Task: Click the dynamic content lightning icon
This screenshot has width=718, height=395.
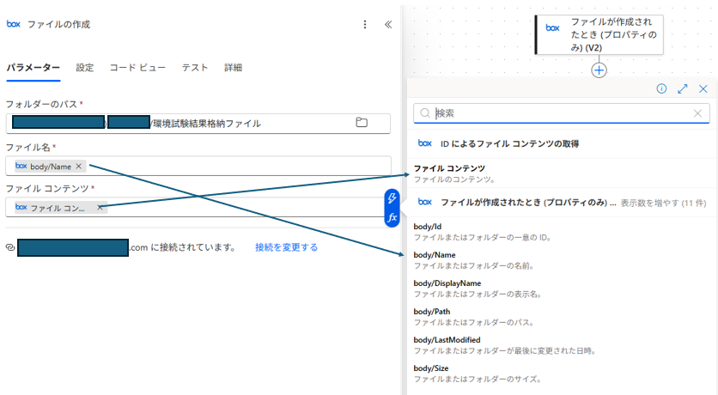Action: (x=392, y=198)
